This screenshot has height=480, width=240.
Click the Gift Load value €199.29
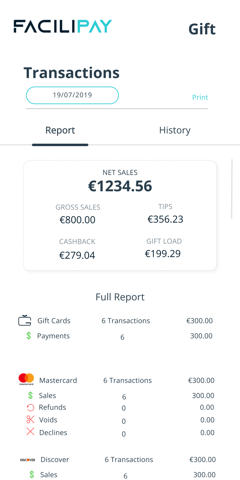tap(162, 254)
